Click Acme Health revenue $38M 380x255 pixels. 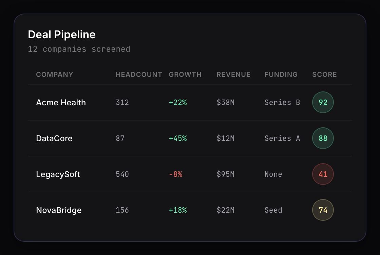pyautogui.click(x=225, y=102)
